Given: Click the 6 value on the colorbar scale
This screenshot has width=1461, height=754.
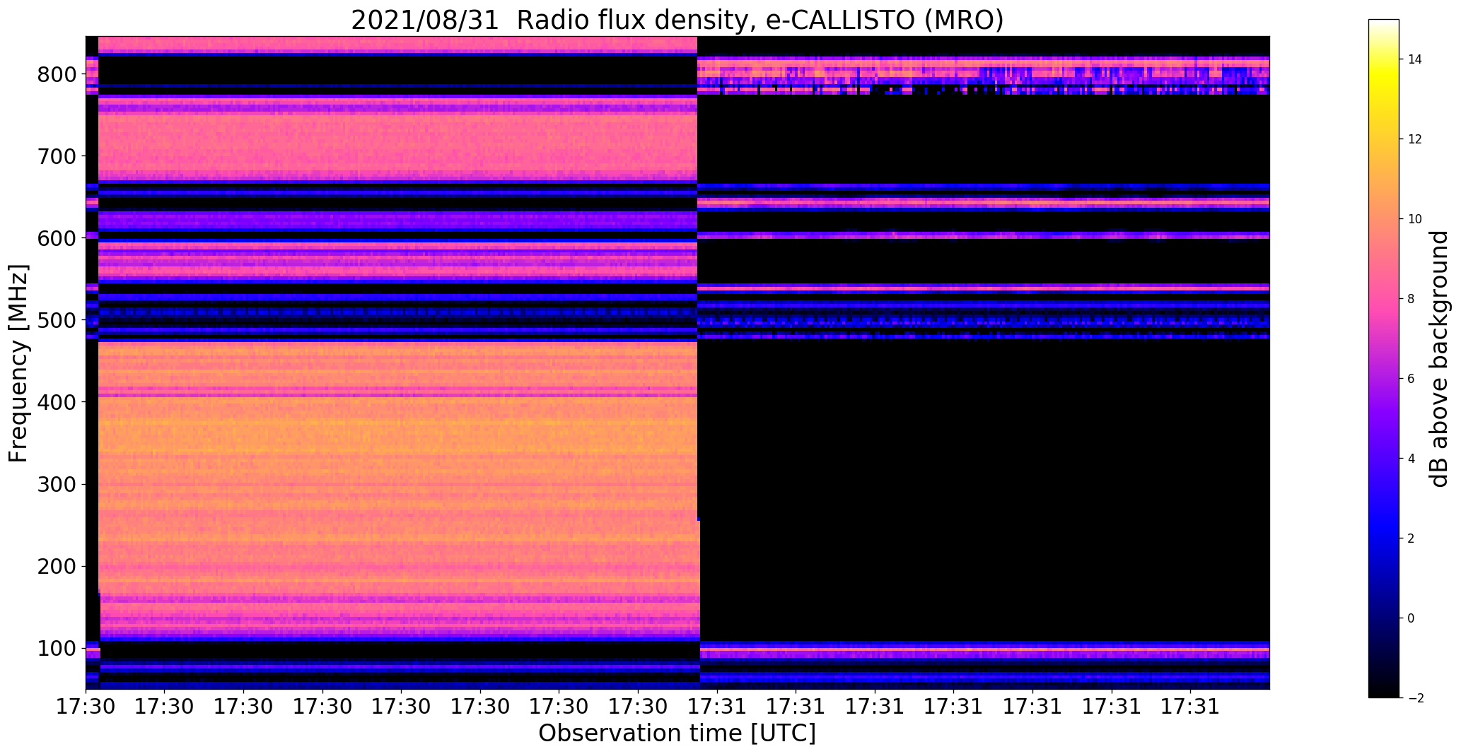Looking at the screenshot, I should [1411, 379].
